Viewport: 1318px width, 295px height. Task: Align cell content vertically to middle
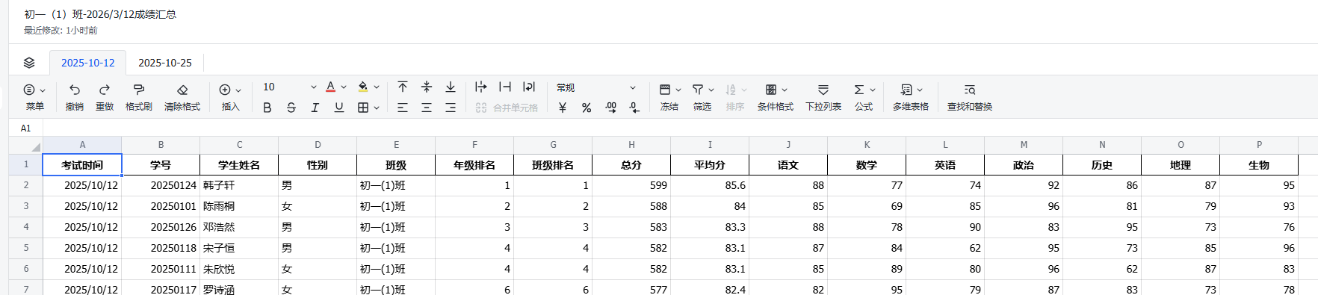click(427, 87)
